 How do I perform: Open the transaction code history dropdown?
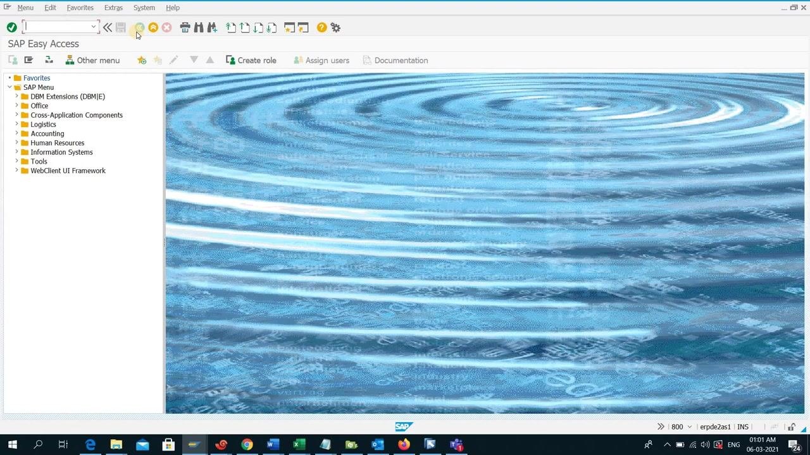[x=94, y=27]
